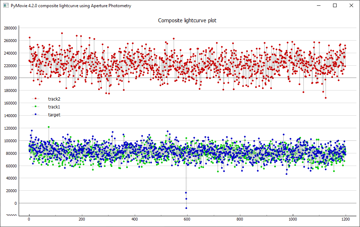Pick the highest green track1 point near 122000
Viewport: 360px width, 227px height.
pos(49,127)
